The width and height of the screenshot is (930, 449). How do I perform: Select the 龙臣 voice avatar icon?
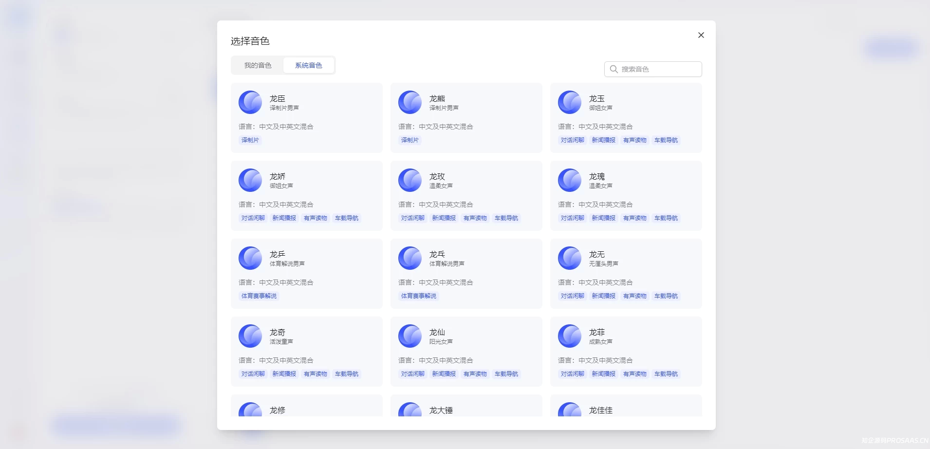coord(250,102)
